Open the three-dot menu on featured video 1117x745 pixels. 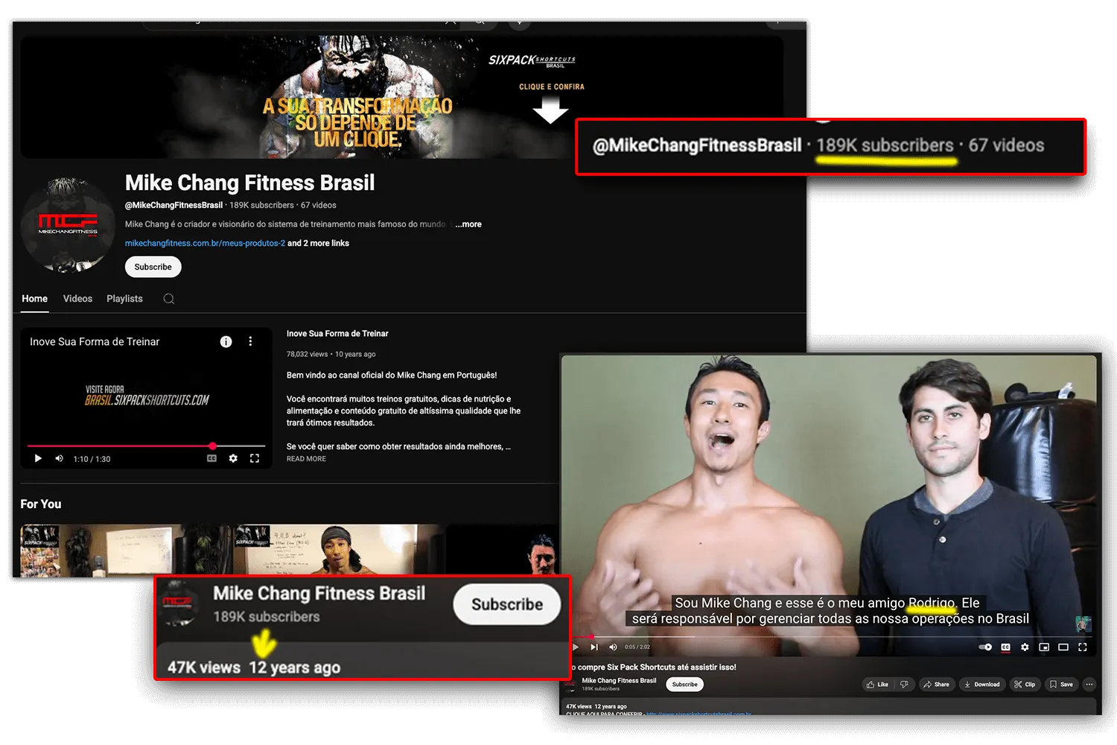(250, 341)
